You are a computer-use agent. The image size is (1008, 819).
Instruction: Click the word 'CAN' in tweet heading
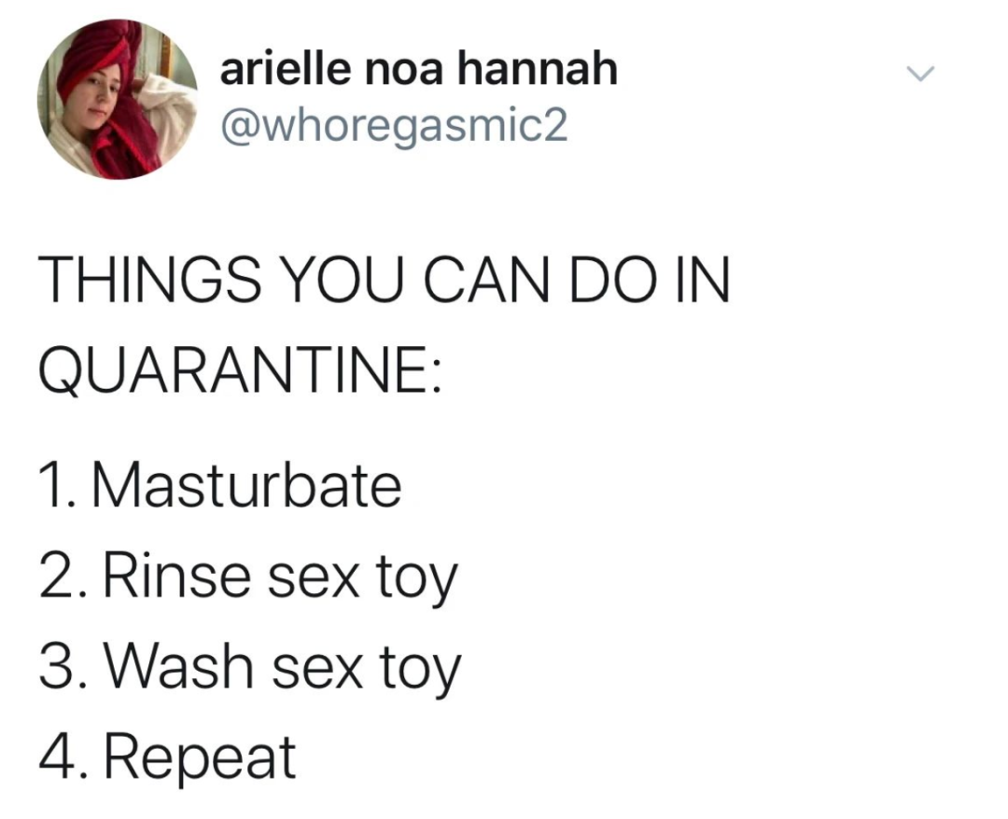coord(486,280)
